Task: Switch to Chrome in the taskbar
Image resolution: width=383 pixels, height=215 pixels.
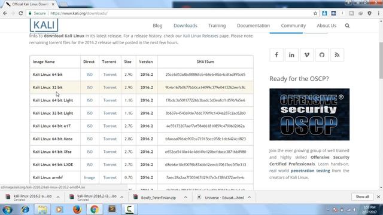Action: (95, 210)
